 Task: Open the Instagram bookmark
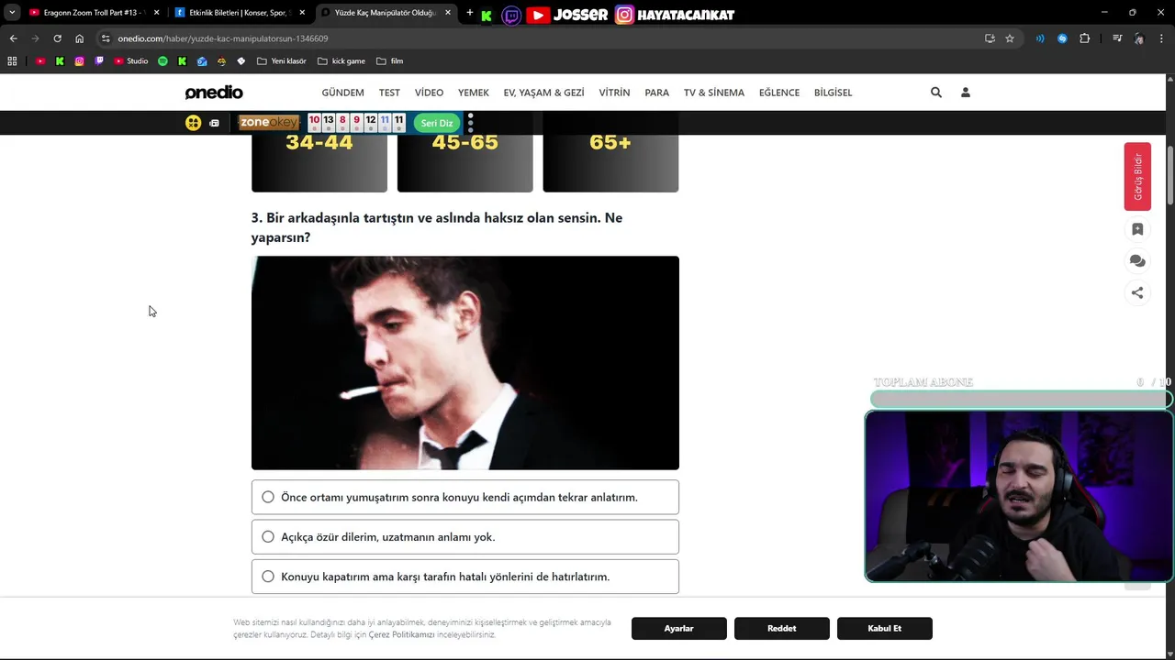coord(80,61)
